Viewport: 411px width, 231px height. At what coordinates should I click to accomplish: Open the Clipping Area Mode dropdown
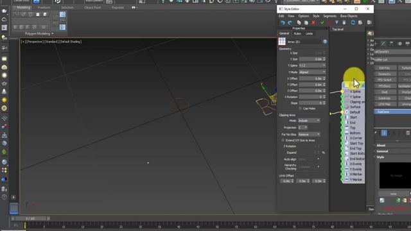click(x=309, y=121)
